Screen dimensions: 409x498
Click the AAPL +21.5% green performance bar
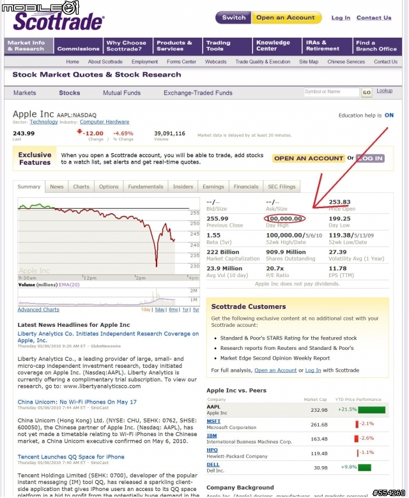[371, 410]
